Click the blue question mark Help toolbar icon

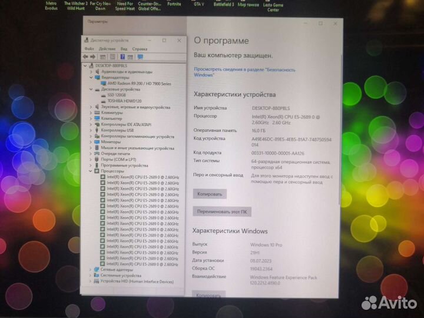point(122,57)
